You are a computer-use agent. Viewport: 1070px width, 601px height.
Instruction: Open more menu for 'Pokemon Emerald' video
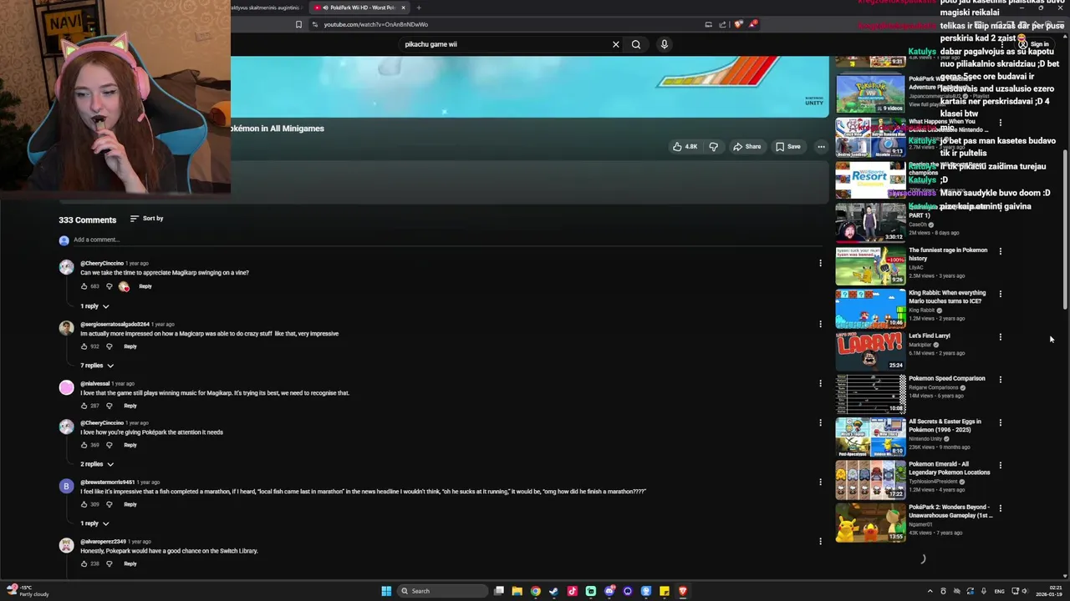coord(1001,465)
